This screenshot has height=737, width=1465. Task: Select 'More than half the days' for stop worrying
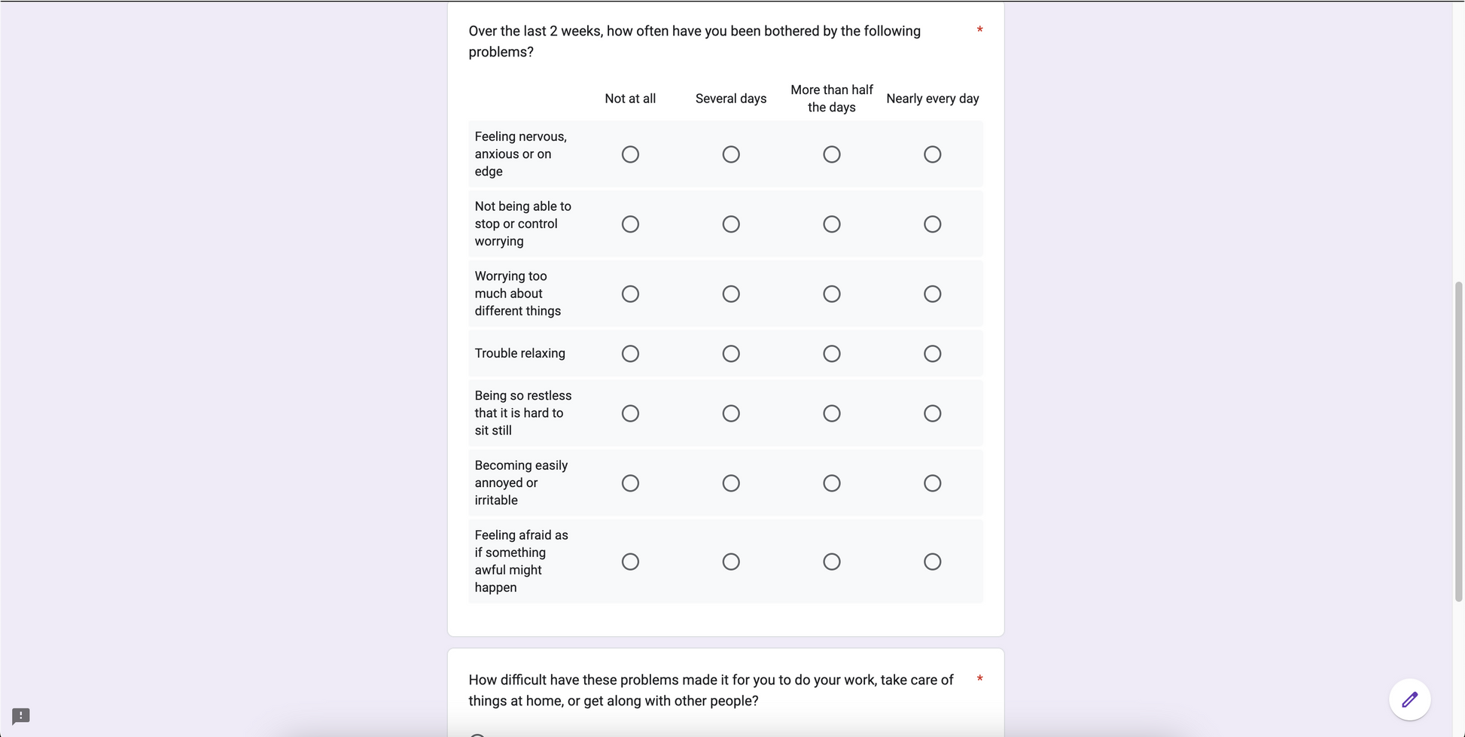pyautogui.click(x=832, y=224)
